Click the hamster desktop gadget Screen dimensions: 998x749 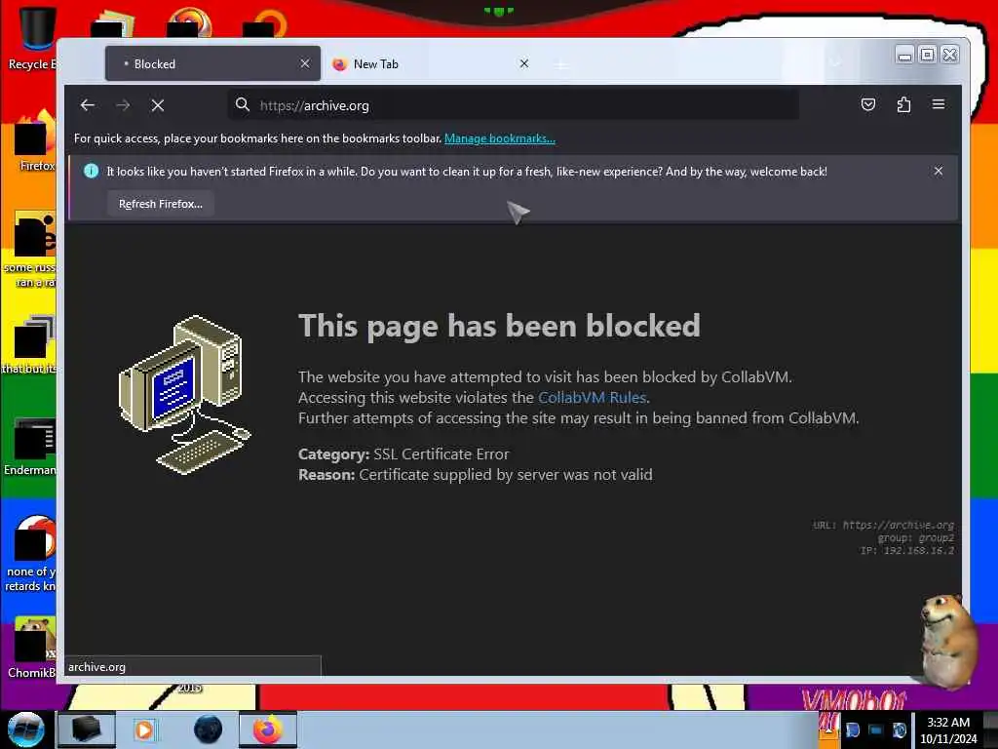[948, 640]
